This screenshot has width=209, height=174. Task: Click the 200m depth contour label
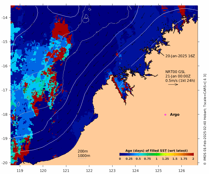point(83,151)
